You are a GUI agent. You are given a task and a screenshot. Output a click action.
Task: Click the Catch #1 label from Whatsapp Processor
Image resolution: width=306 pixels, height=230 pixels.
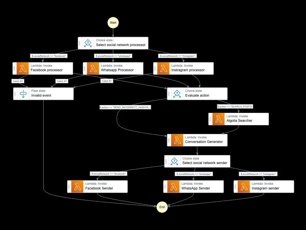click(62, 81)
